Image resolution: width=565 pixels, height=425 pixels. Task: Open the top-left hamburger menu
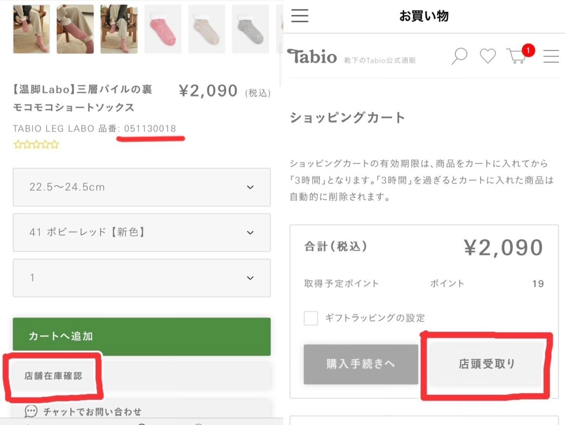300,15
